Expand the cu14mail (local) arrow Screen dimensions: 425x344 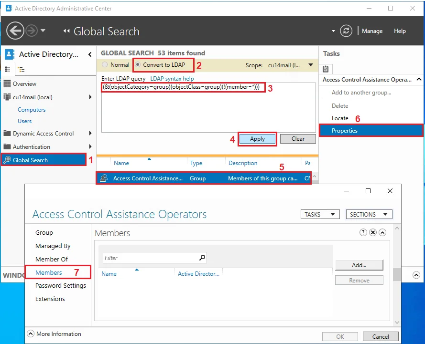click(90, 97)
